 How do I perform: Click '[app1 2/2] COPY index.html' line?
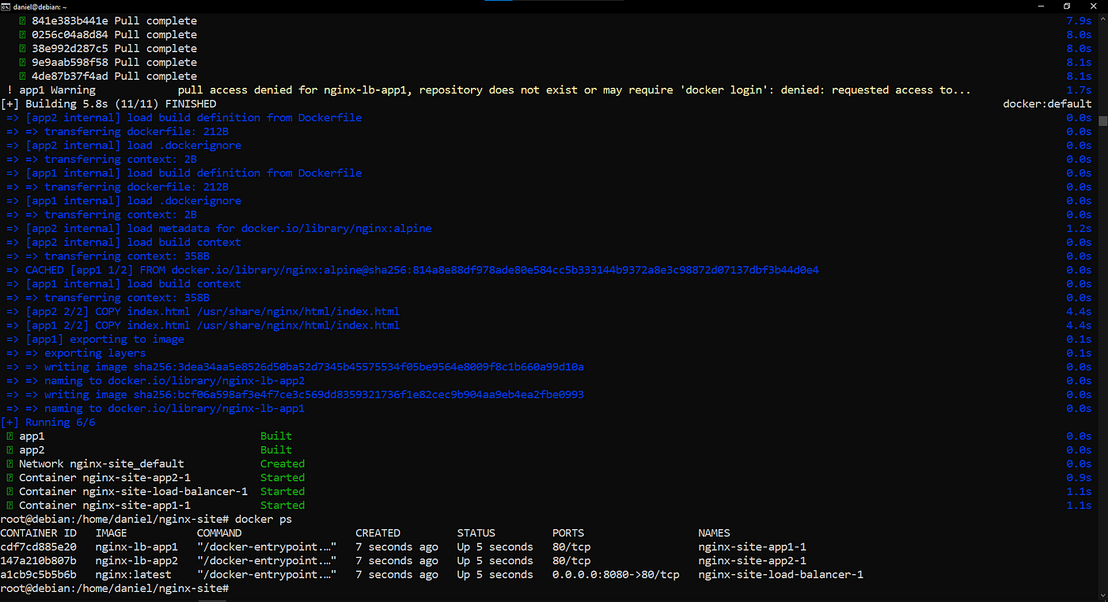click(x=203, y=325)
